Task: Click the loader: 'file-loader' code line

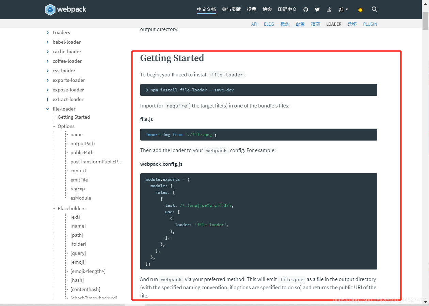Action: coord(202,225)
